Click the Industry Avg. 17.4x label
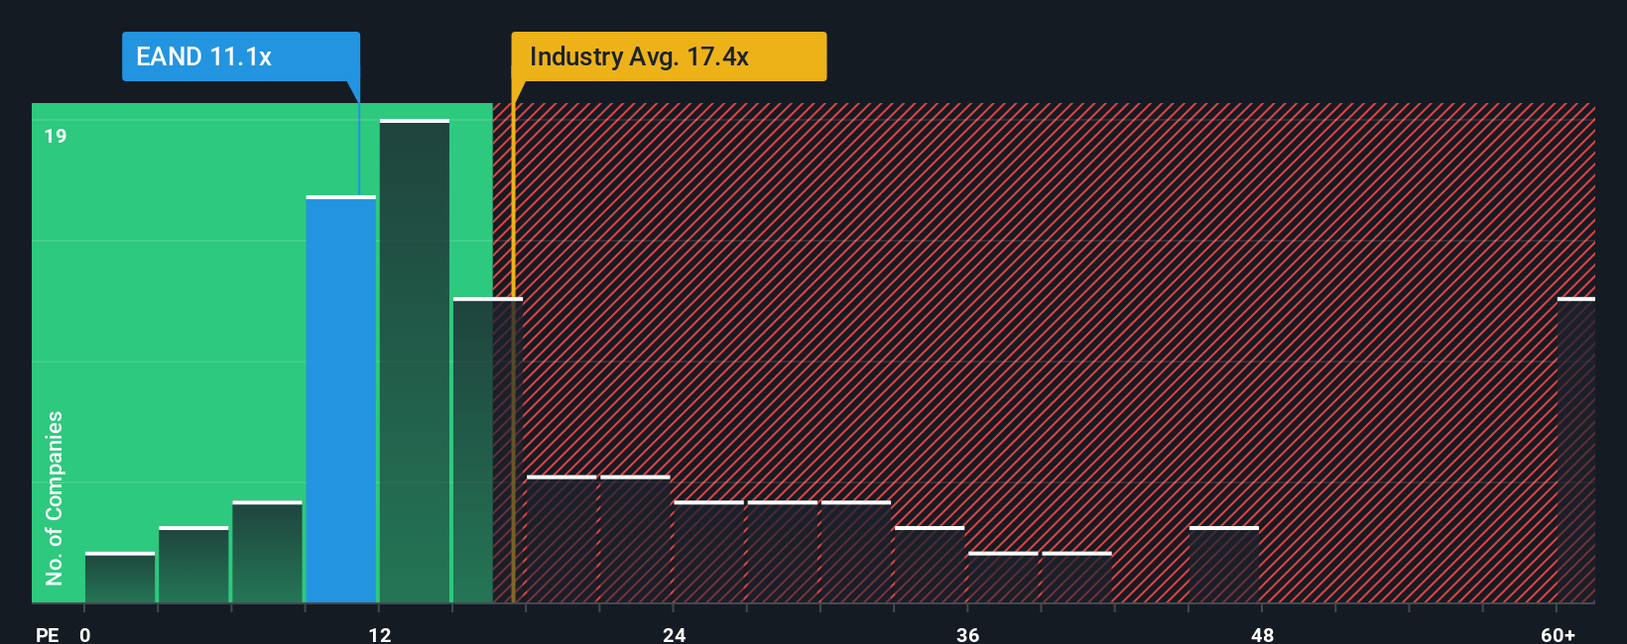This screenshot has width=1627, height=644. tap(669, 56)
